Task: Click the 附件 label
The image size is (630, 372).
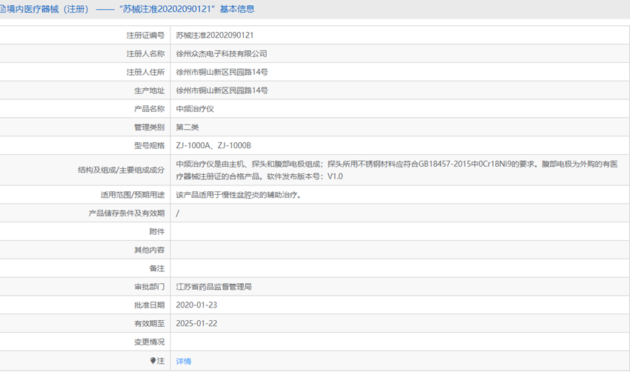Action: tap(157, 232)
